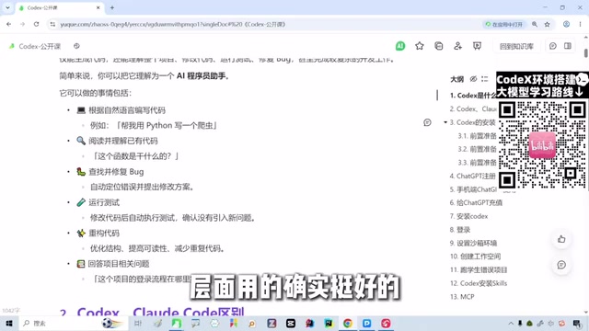
Task: Close the Codex-公开课 tab
Action: point(98,7)
